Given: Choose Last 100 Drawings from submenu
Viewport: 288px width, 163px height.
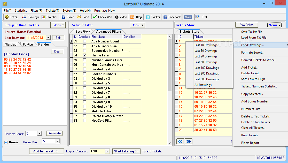Looking at the screenshot, I should coord(207,68).
